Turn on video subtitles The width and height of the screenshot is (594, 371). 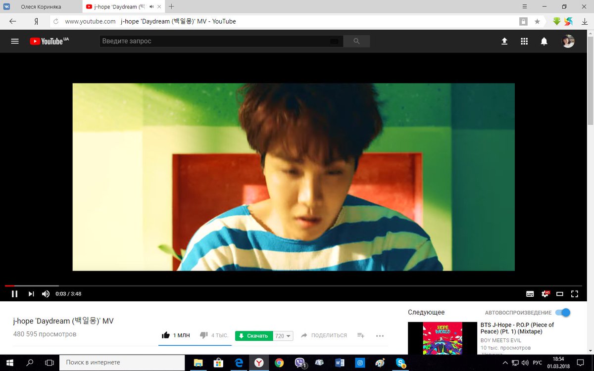[530, 294]
